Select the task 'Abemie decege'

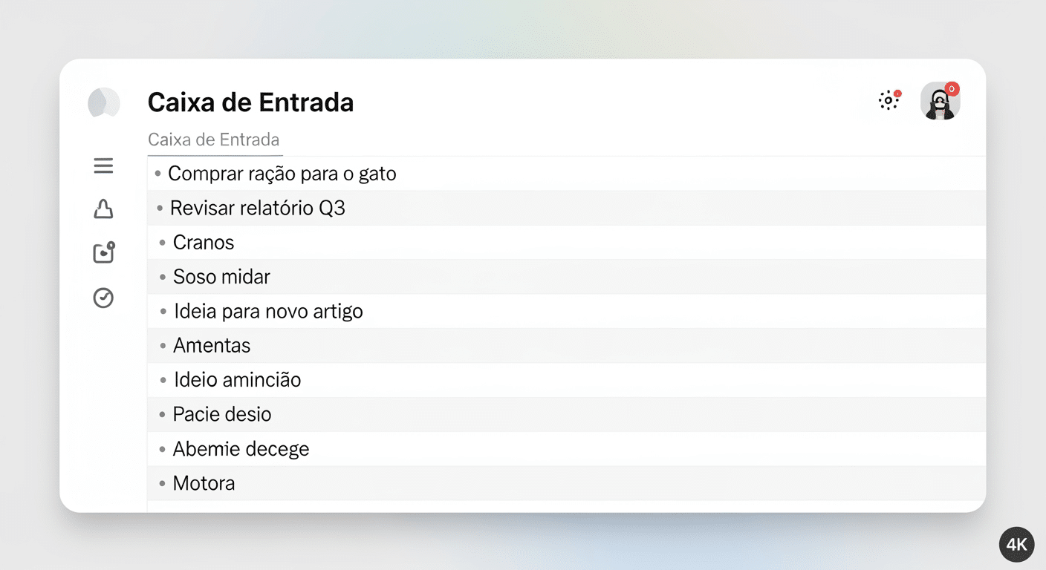click(x=241, y=448)
